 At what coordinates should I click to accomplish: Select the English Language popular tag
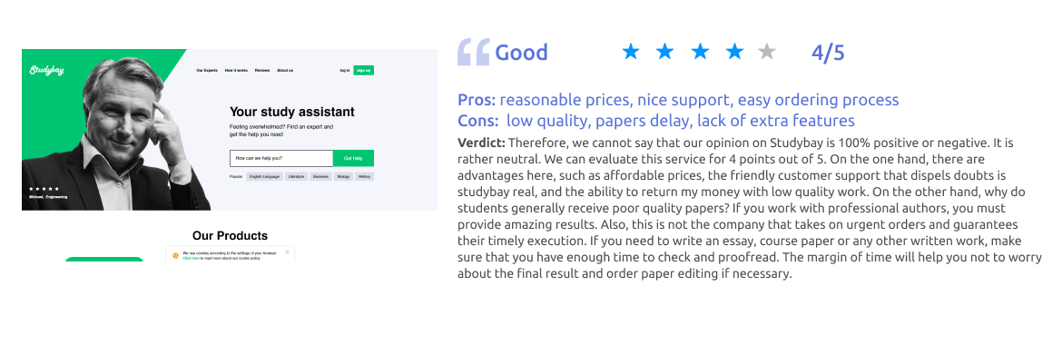265,176
